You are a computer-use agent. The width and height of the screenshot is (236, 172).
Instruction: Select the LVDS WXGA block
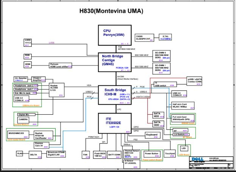pyautogui.click(x=28, y=43)
